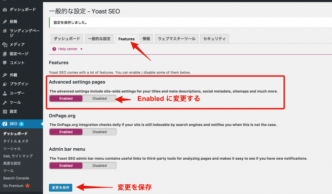Open the ダッシュボード tab in Yoast settings
332x194 pixels.
[x=67, y=39]
